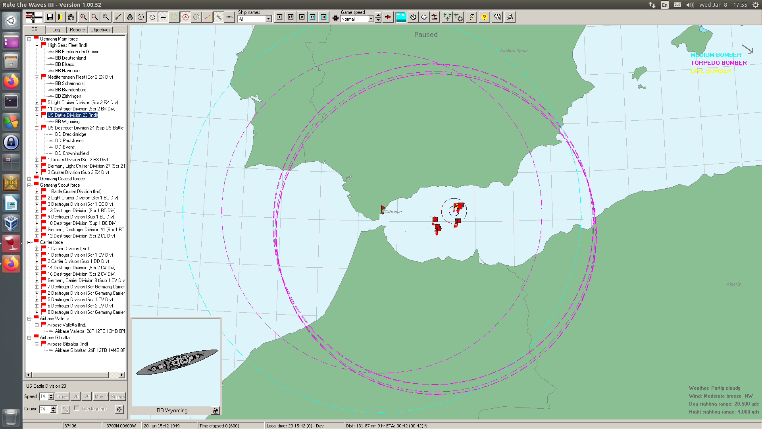This screenshot has height=429, width=762.
Task: Toggle the gray diagonal ship-track button
Action: coord(219,17)
